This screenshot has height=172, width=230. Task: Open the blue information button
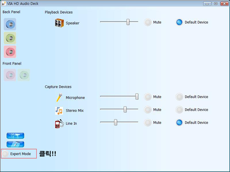point(15,144)
